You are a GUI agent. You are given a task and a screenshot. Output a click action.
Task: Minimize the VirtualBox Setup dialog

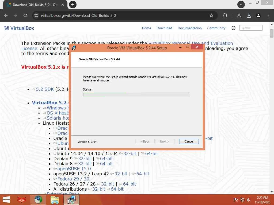coord(180,47)
